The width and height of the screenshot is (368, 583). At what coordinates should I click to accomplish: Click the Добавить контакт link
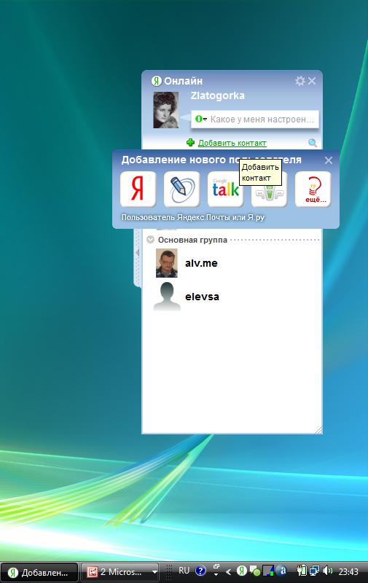232,143
